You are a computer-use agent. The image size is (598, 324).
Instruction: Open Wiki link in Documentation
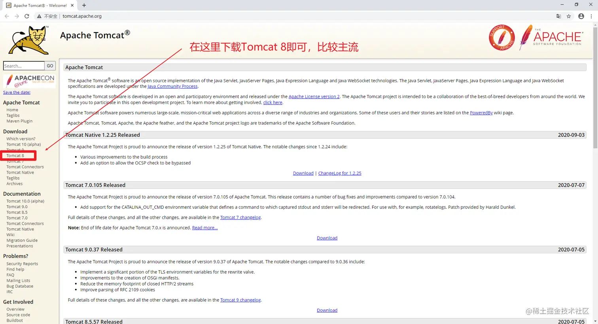tap(10, 235)
